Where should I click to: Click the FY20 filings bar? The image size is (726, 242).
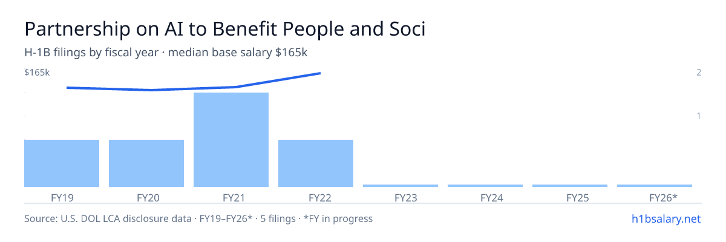click(146, 163)
